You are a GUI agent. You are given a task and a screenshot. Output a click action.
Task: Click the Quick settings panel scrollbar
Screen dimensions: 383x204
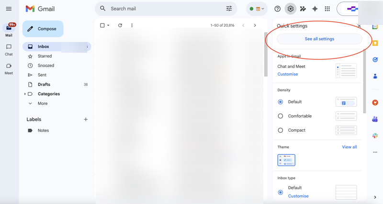coord(364,81)
